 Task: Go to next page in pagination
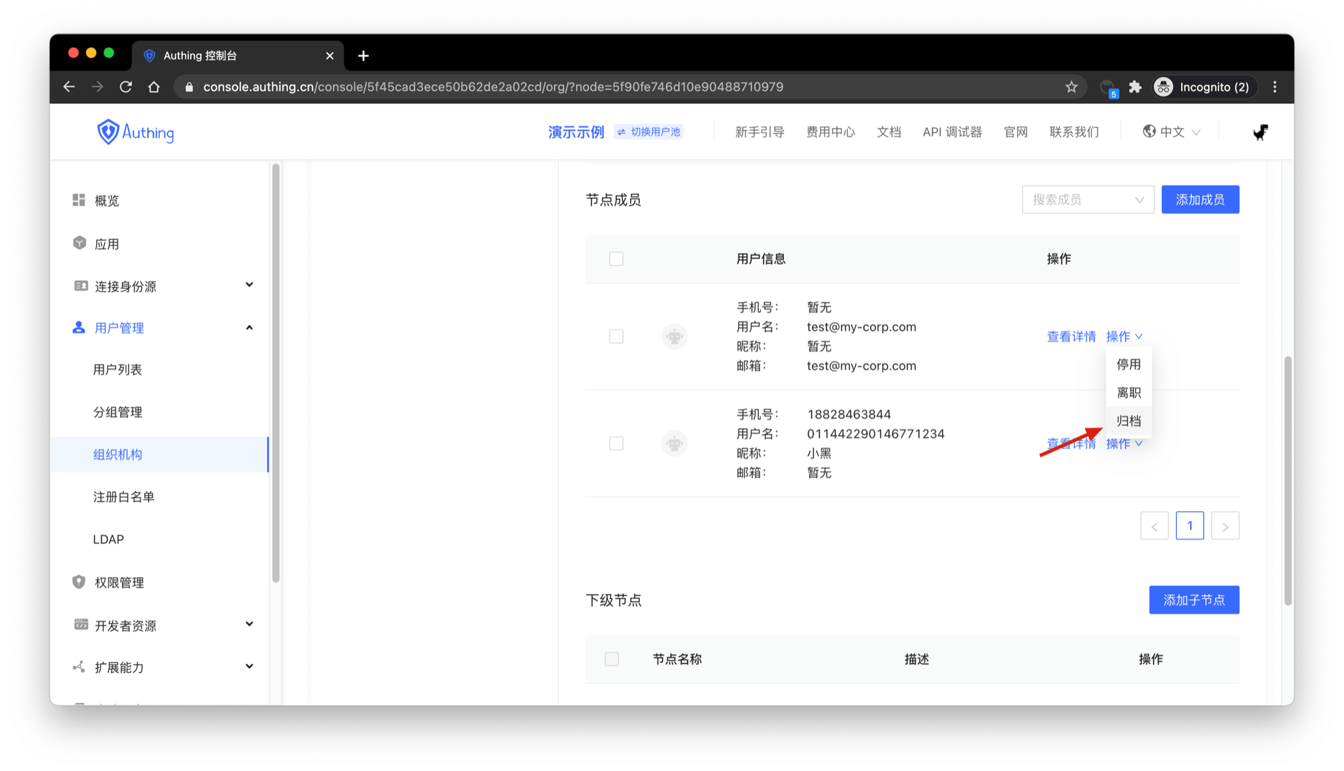[x=1225, y=526]
